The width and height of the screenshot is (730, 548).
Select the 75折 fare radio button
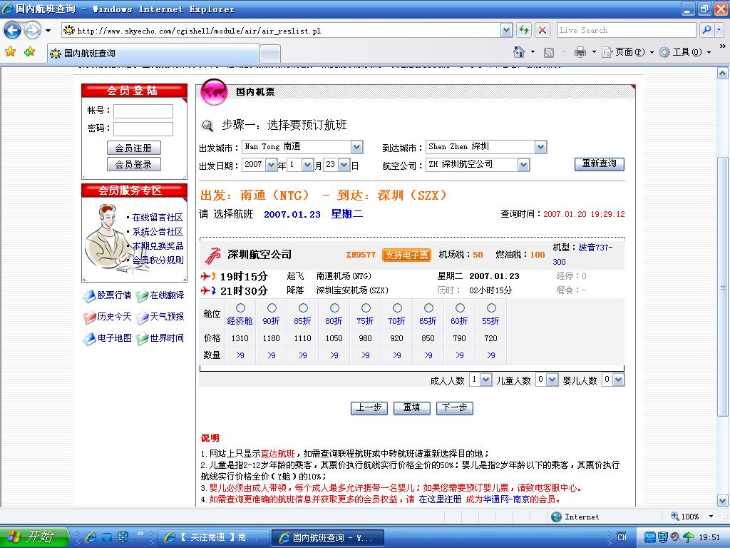[x=366, y=308]
